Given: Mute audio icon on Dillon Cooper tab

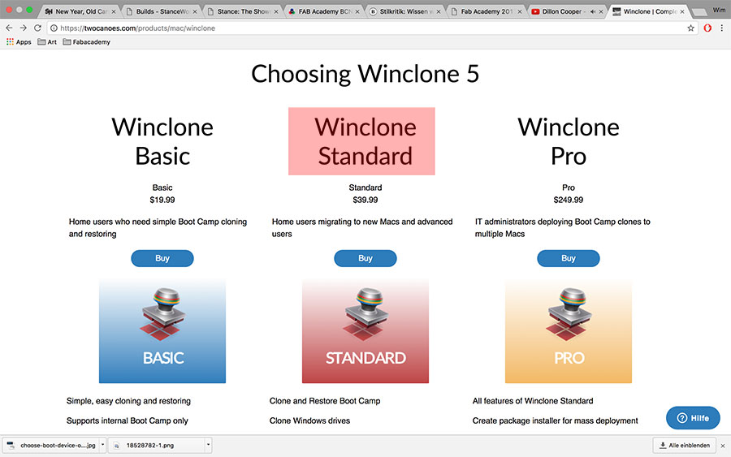Looking at the screenshot, I should (x=593, y=11).
